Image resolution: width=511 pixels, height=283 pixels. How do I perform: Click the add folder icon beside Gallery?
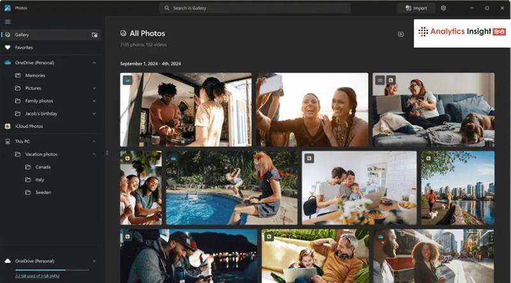pos(95,35)
